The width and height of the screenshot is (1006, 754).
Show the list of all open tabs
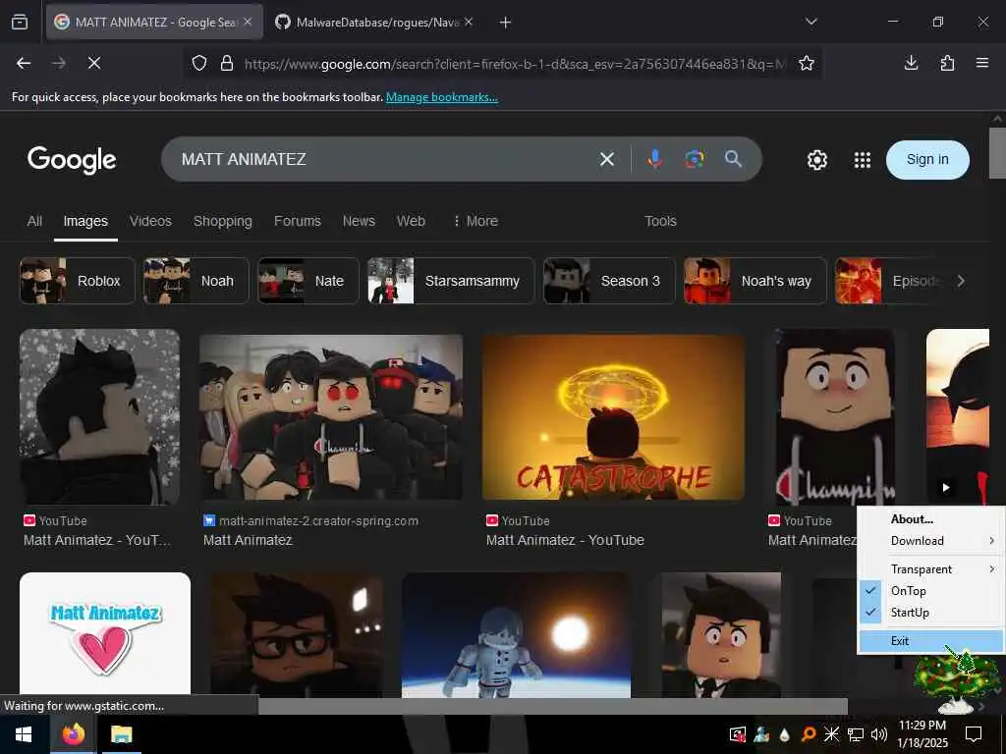point(810,22)
